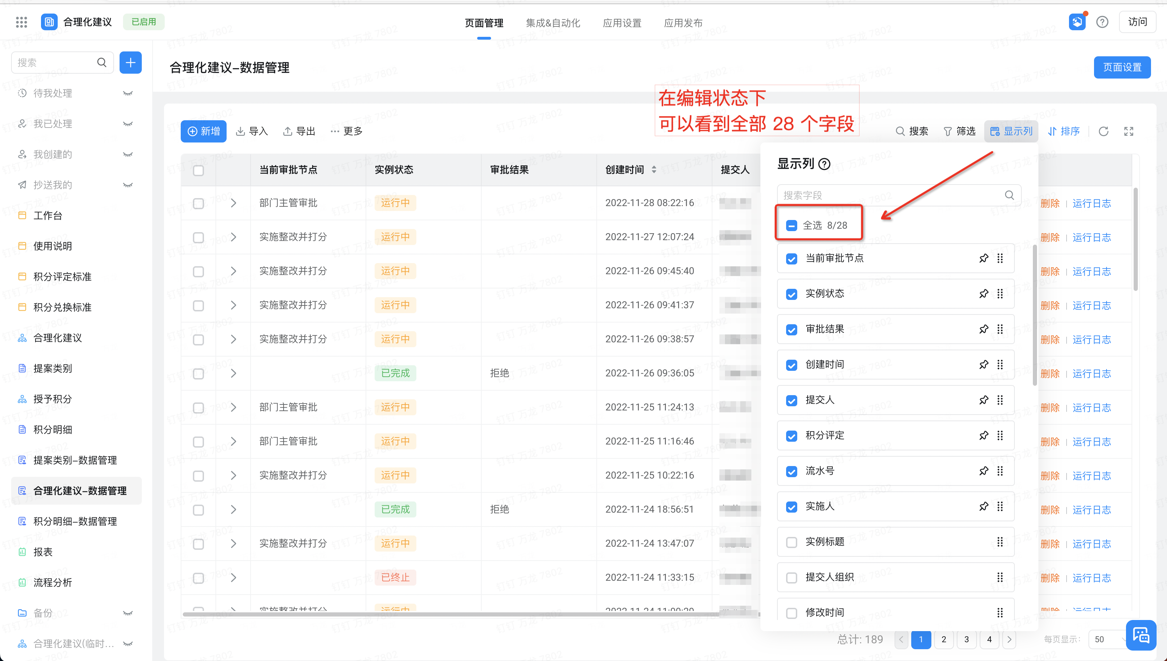Toggle the 全选 8/28 checkbox
This screenshot has width=1167, height=661.
point(791,225)
